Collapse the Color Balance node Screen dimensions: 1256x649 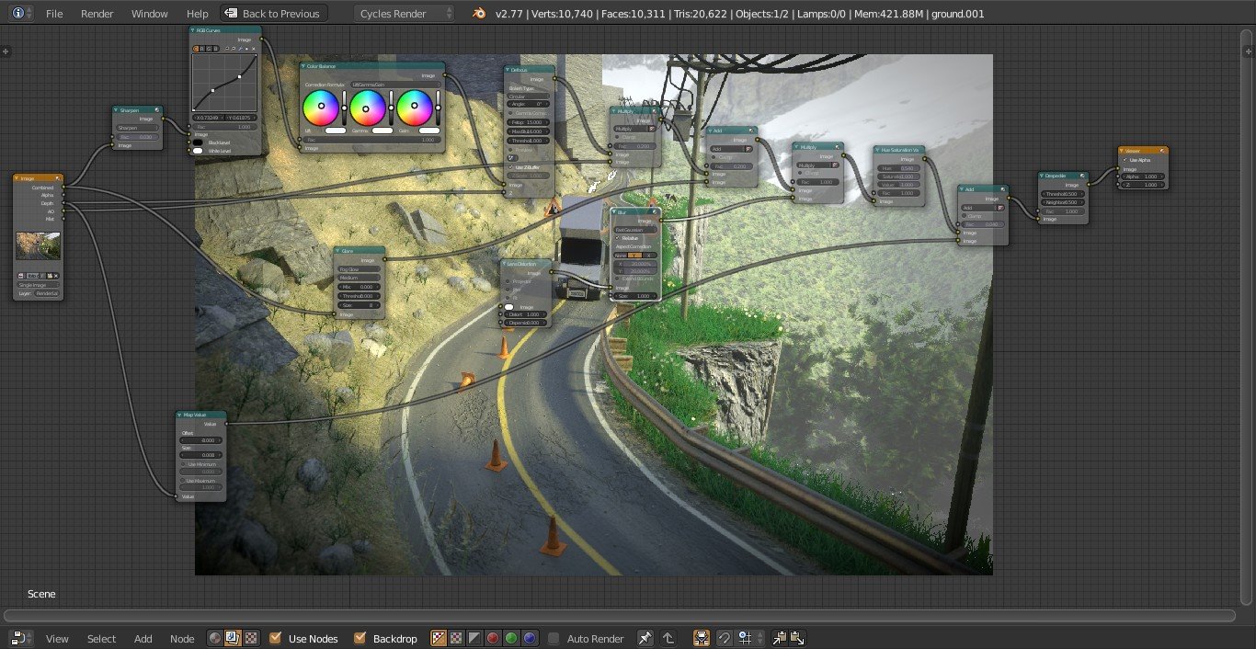[x=303, y=66]
